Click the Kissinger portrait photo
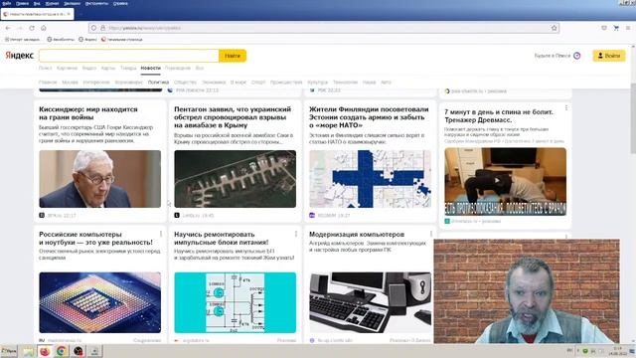The height and width of the screenshot is (358, 636). point(99,179)
